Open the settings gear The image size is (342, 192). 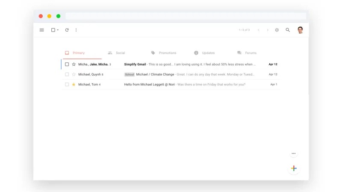point(277,30)
